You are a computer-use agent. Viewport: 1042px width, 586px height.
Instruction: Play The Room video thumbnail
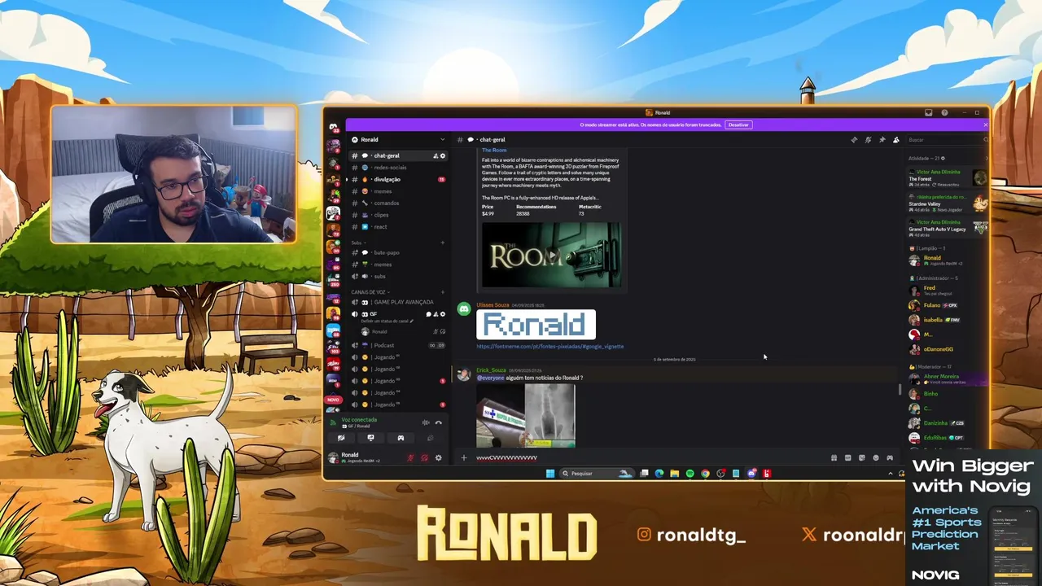(551, 255)
